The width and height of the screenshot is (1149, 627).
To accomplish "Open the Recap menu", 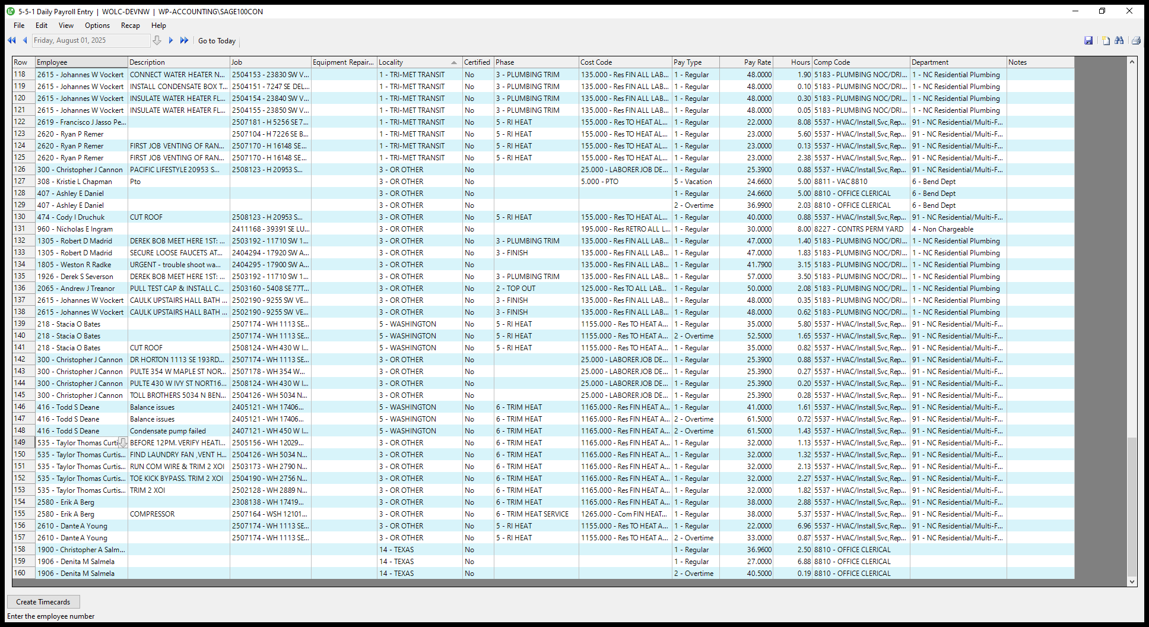I will [130, 26].
